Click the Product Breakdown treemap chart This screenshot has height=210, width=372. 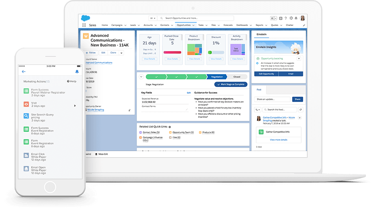195,49
